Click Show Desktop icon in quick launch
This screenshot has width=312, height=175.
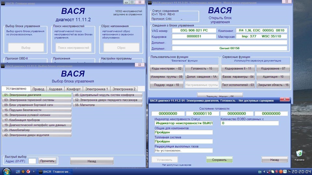[18, 172]
